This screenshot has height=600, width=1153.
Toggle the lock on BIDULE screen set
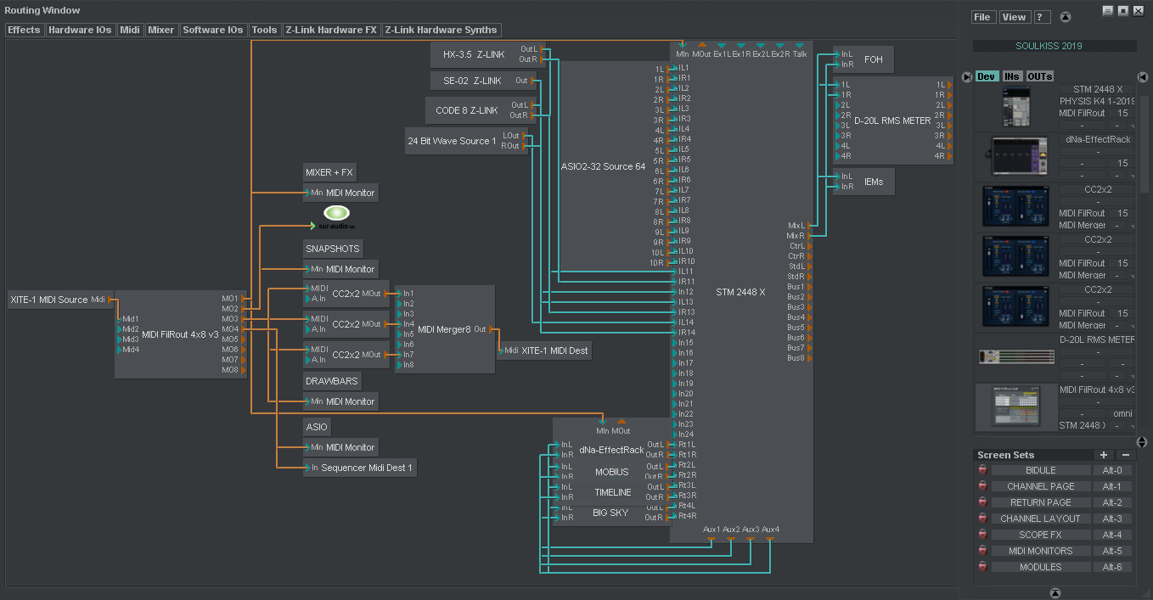(982, 470)
